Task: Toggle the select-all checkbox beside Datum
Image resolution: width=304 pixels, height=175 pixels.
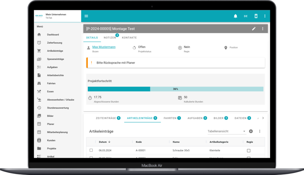Action: click(x=91, y=142)
